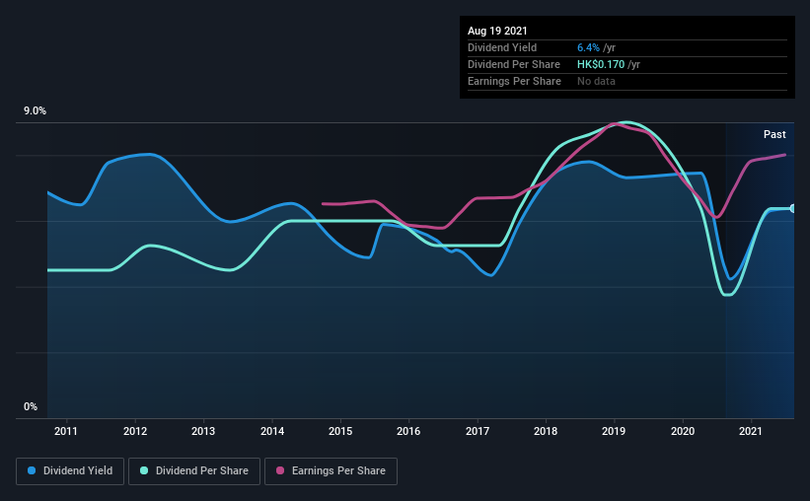Click the HK$0.170 dividend per share value
This screenshot has width=810, height=501.
(x=601, y=64)
